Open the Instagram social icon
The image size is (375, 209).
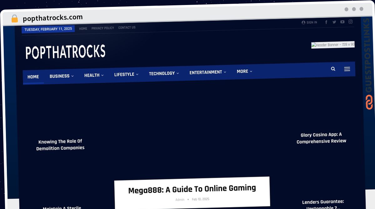click(x=351, y=22)
